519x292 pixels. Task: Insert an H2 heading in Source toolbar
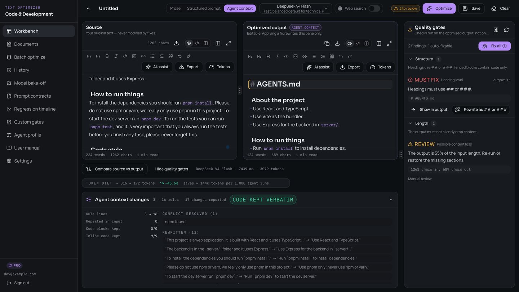point(89,56)
